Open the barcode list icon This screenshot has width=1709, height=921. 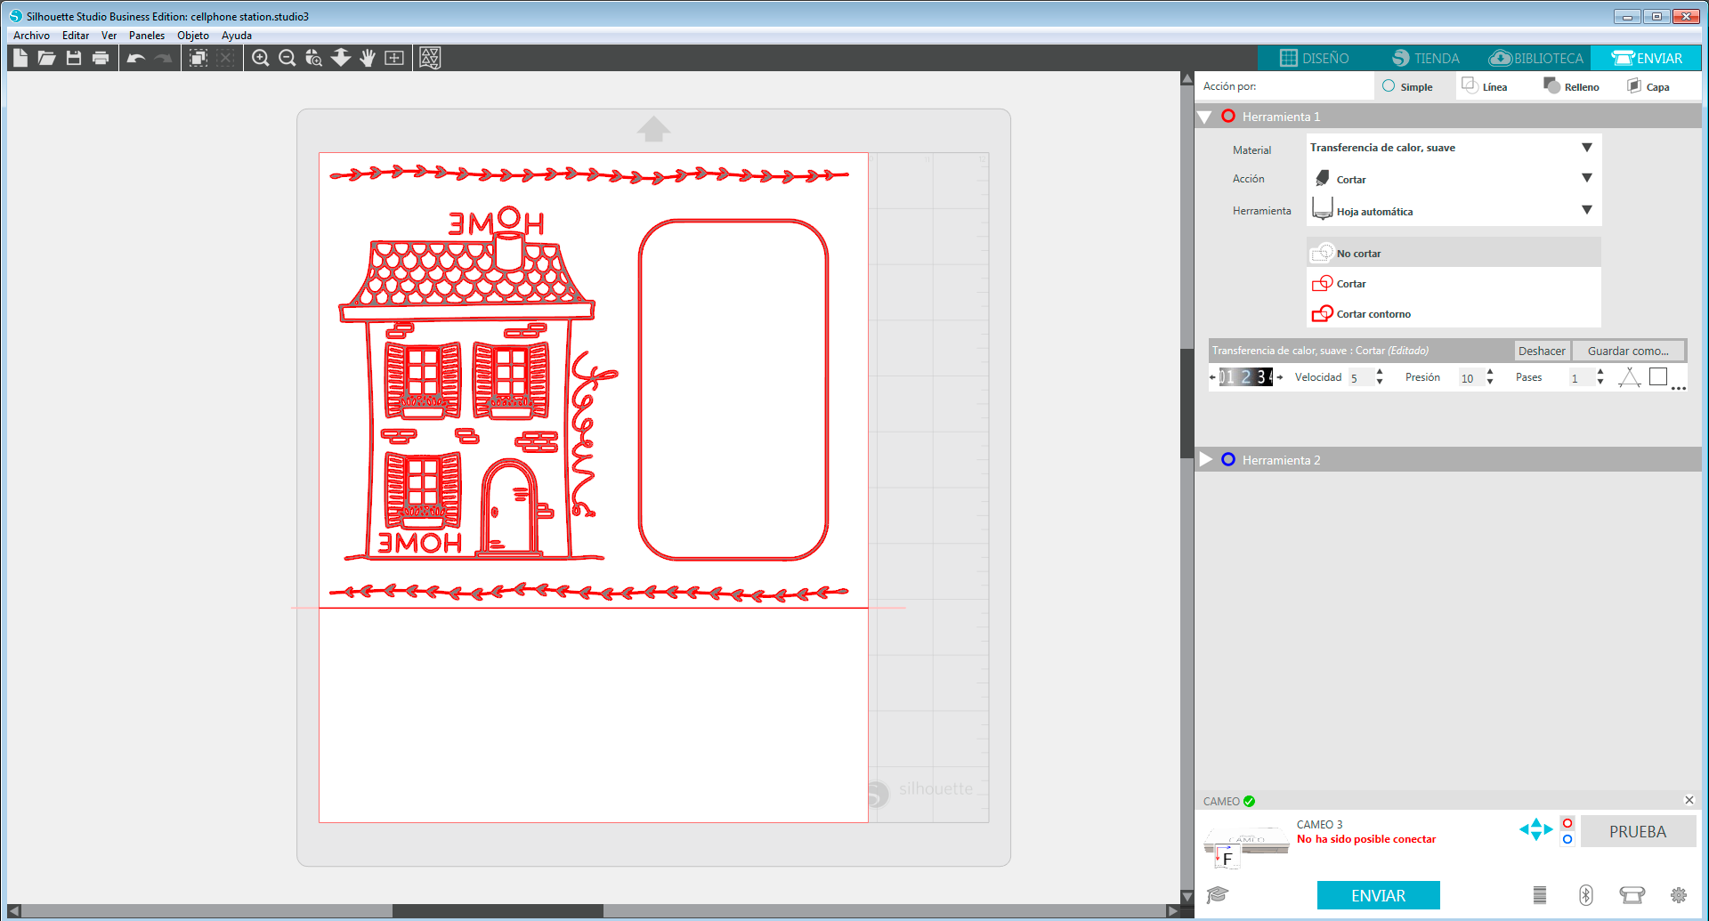pos(1540,895)
